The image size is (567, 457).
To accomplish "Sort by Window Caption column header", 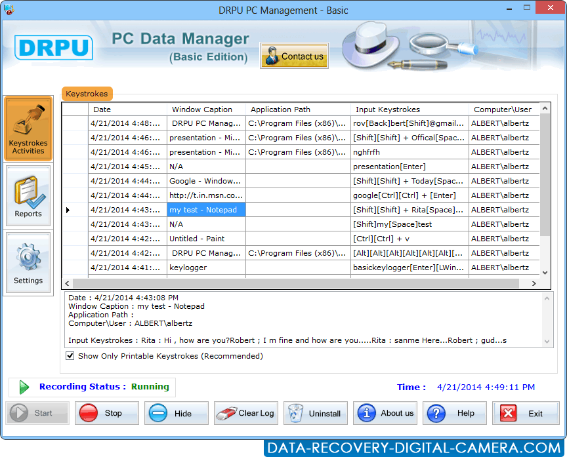I will pos(206,109).
